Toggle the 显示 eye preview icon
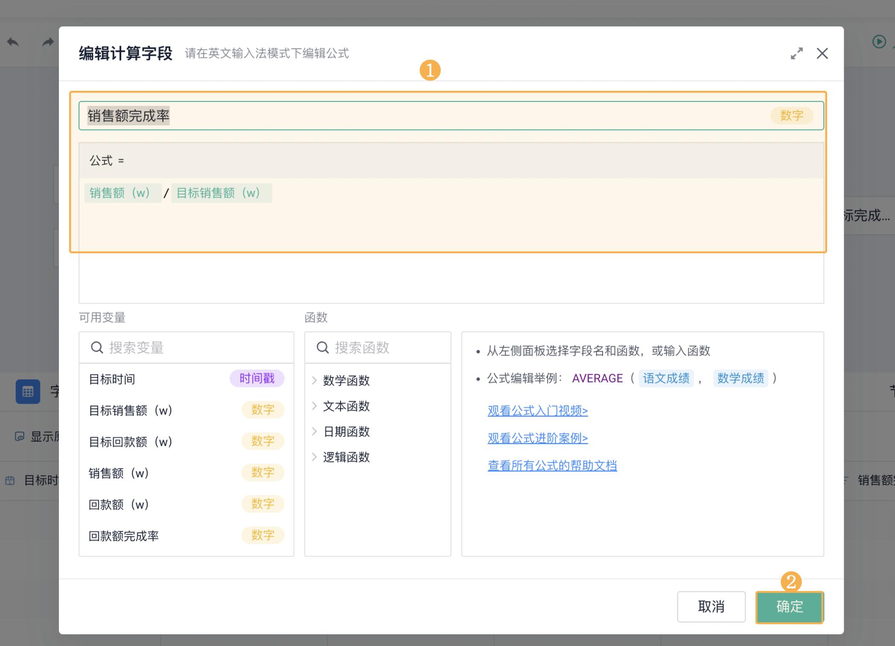Image resolution: width=895 pixels, height=646 pixels. (x=19, y=436)
